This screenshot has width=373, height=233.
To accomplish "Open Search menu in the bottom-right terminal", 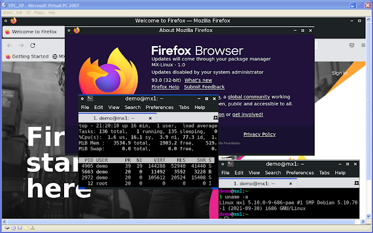I will click(x=273, y=172).
